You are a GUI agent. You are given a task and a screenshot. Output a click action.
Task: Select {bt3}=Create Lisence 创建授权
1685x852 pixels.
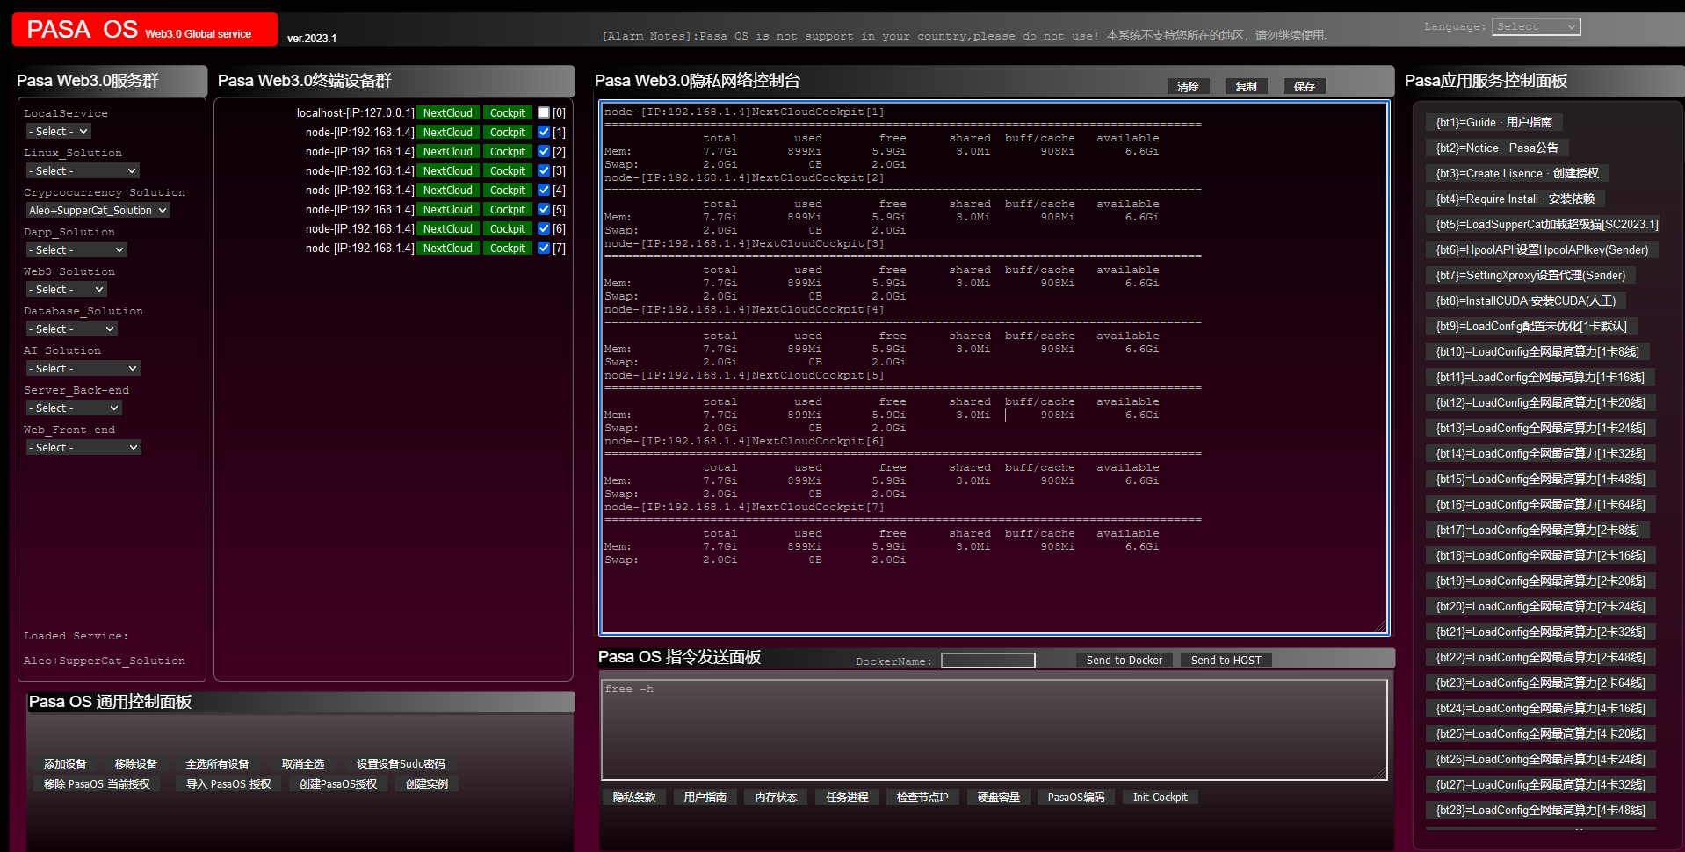1517,173
